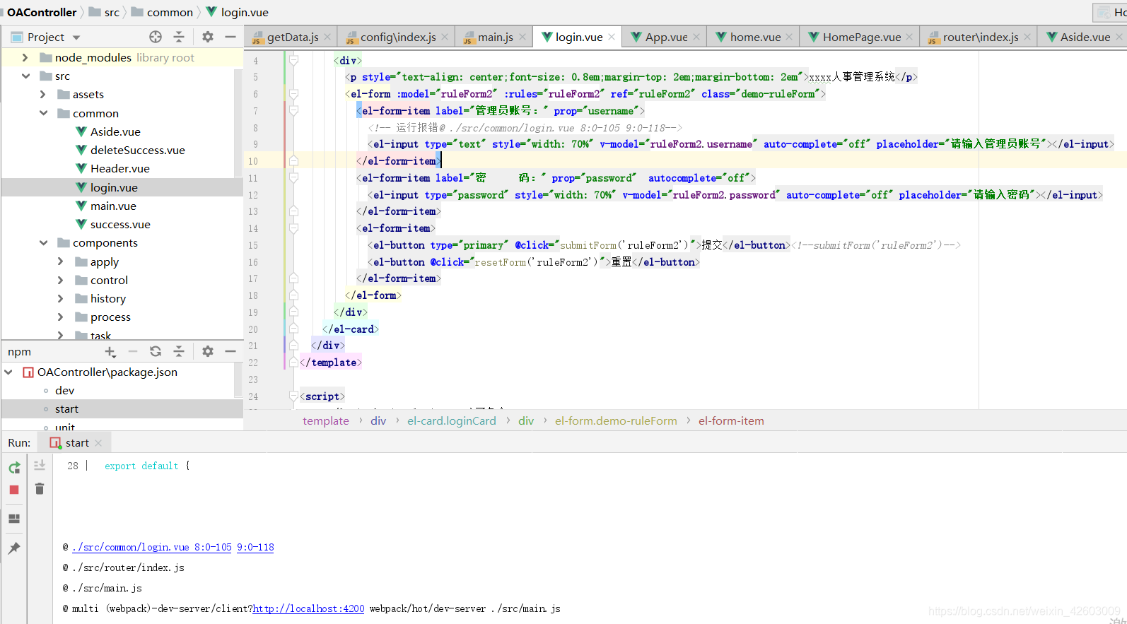Add npm script with plus icon
This screenshot has width=1127, height=624.
click(x=110, y=351)
